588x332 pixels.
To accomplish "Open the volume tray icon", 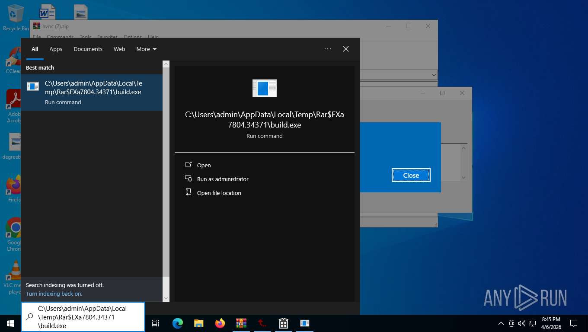I will (521, 323).
